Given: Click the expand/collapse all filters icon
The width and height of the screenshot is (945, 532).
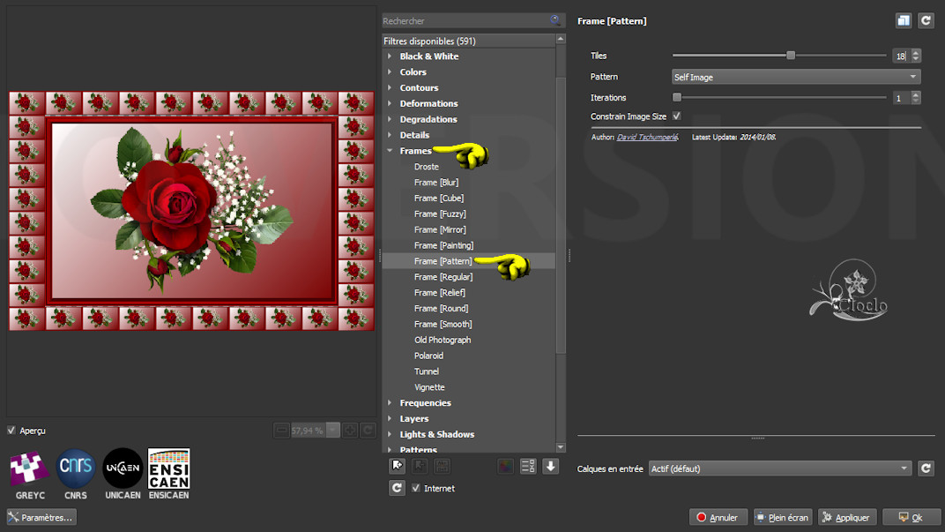Looking at the screenshot, I should 528,466.
